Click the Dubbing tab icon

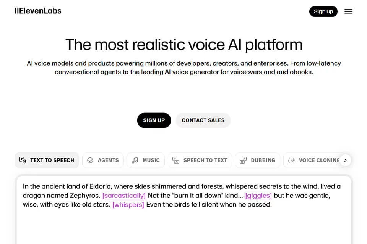tap(243, 160)
